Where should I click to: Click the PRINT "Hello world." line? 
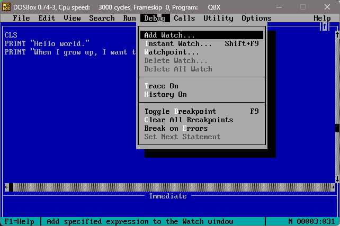click(47, 43)
